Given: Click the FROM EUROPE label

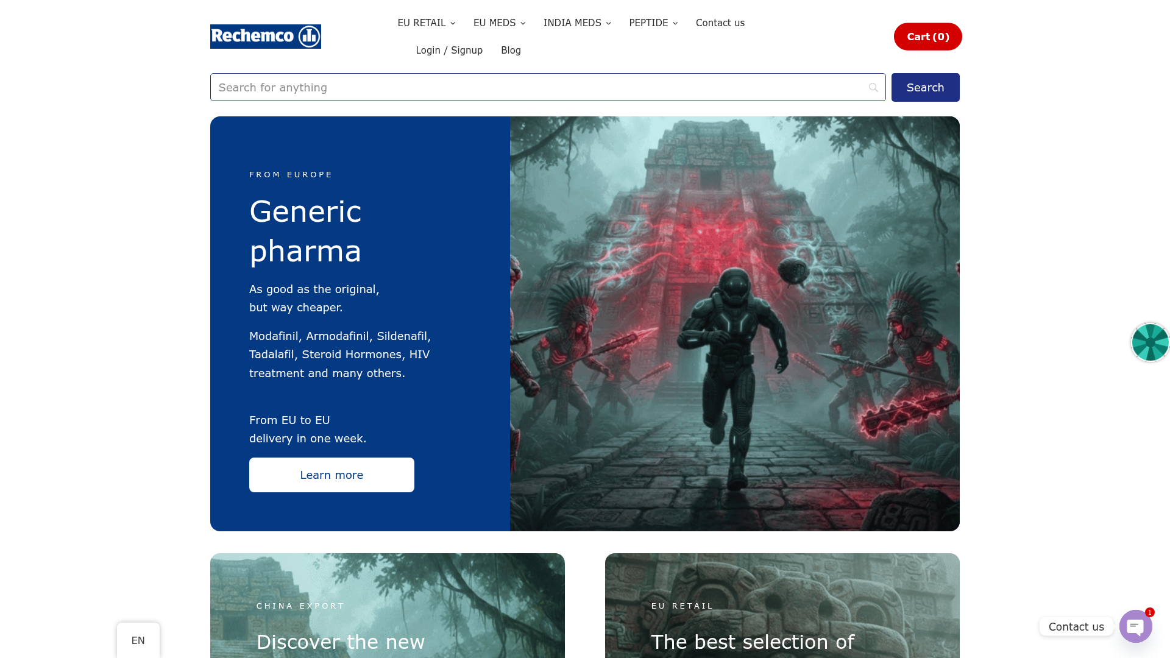Looking at the screenshot, I should (x=291, y=175).
